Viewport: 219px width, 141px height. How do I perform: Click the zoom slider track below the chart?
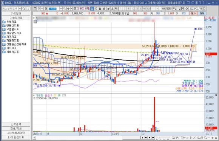(163, 138)
